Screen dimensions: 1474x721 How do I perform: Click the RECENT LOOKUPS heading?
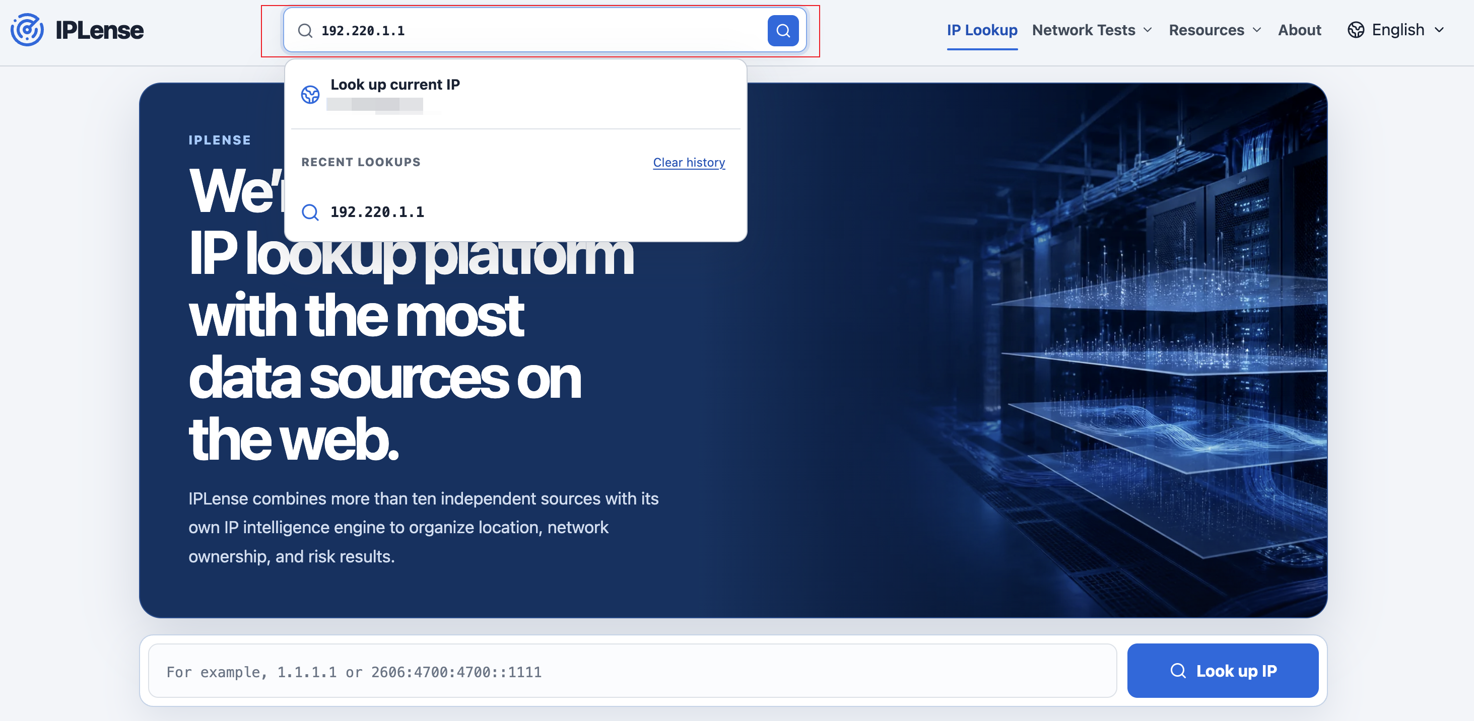(x=361, y=162)
